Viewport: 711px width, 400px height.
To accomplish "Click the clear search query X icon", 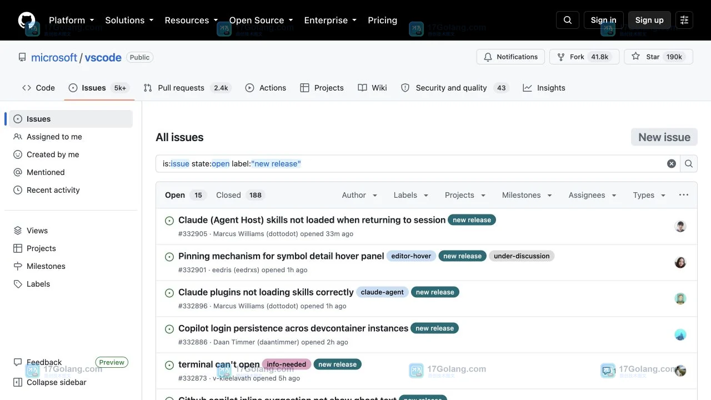I will [x=672, y=163].
